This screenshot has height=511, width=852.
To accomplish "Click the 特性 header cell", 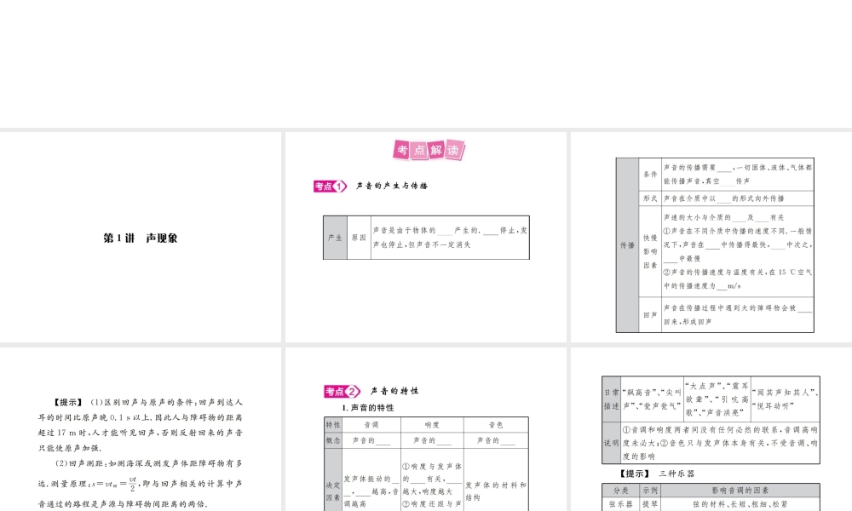I will tap(333, 425).
